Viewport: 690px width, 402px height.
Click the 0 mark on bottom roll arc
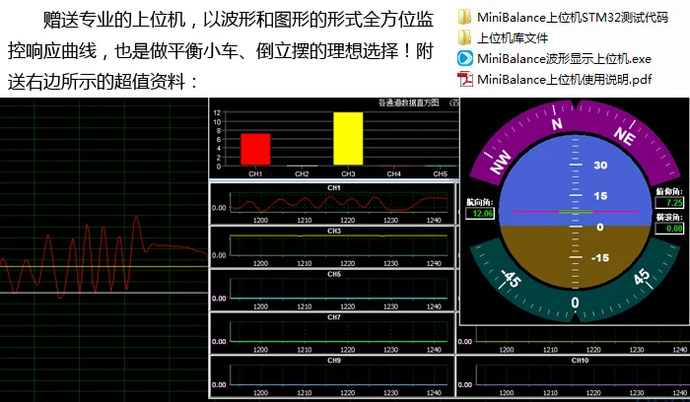575,303
